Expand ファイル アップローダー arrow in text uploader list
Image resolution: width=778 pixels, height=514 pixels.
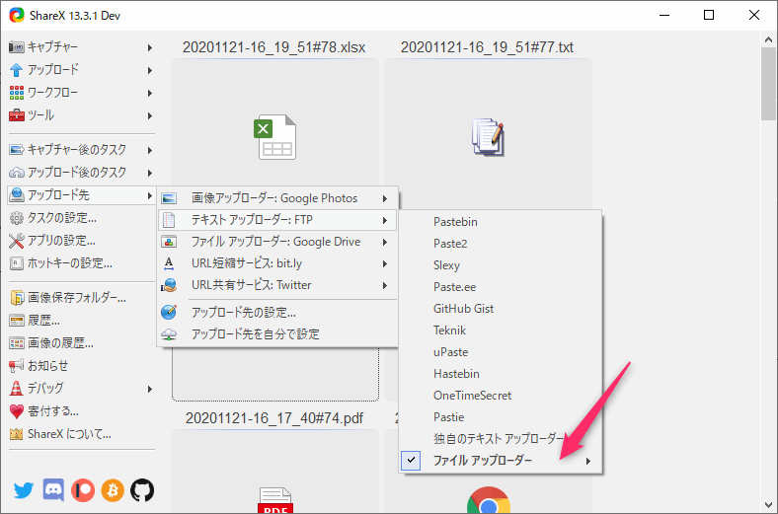click(x=588, y=461)
